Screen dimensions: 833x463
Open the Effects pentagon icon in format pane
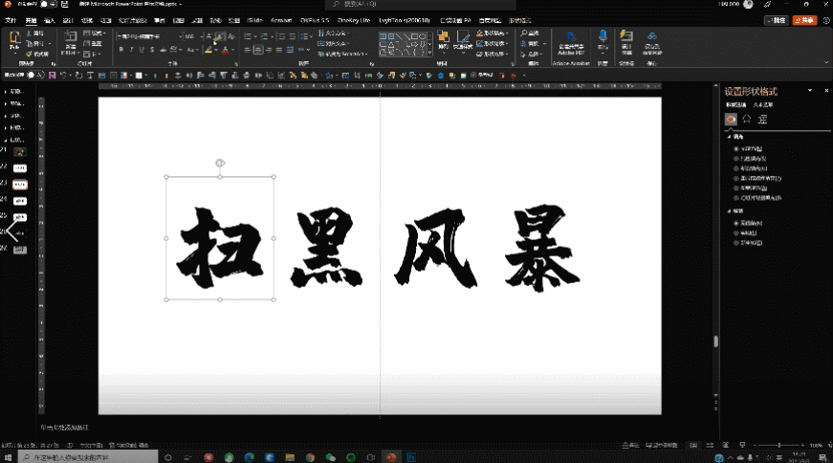tap(746, 119)
